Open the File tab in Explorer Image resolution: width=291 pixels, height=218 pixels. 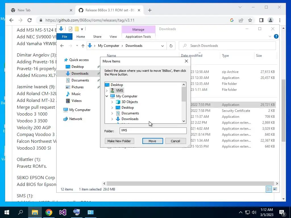(65, 37)
